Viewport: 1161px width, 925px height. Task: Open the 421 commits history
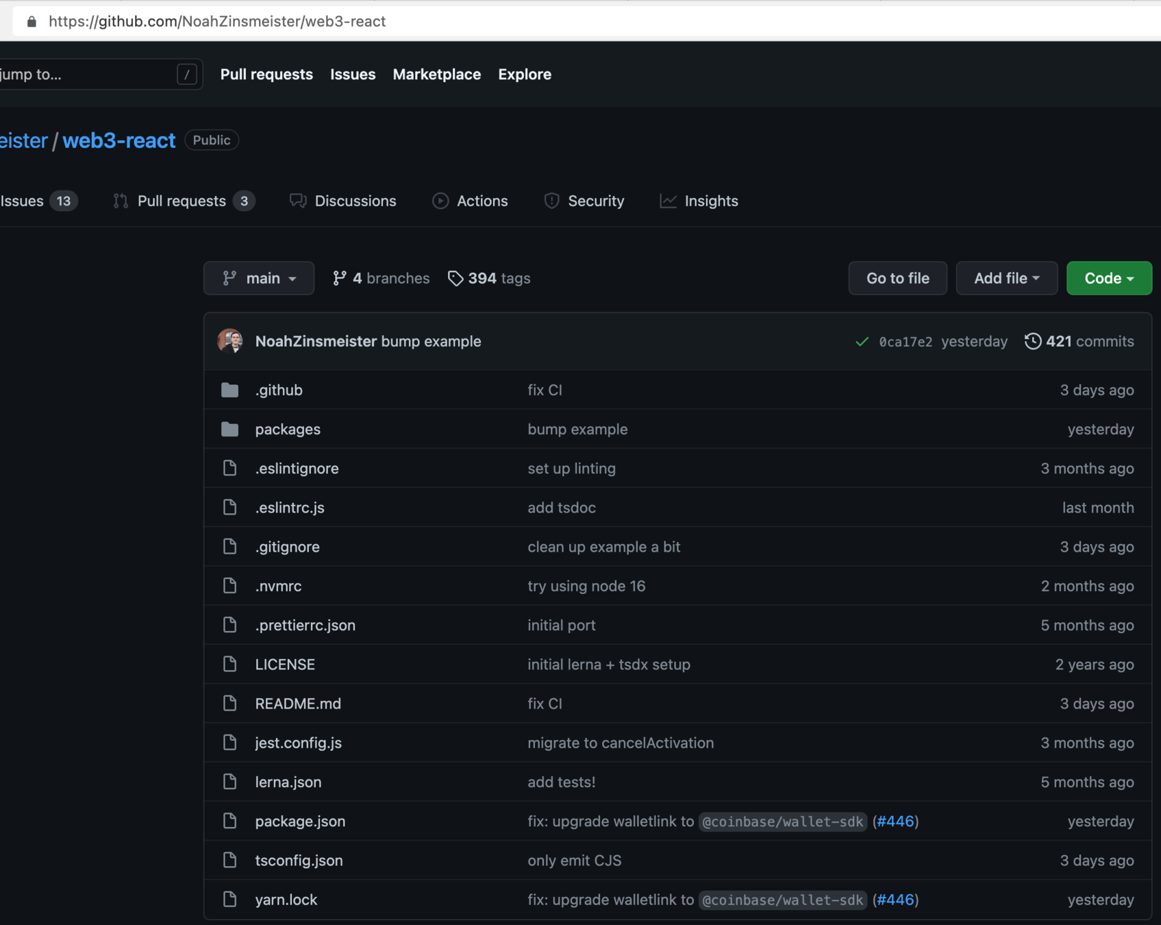[x=1079, y=341]
